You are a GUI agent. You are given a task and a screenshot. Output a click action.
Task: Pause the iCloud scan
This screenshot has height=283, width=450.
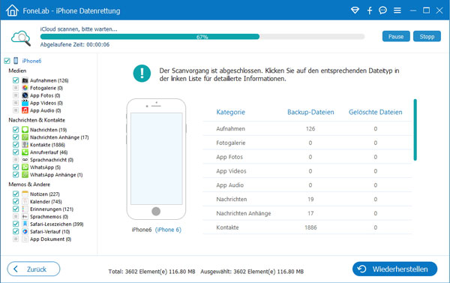[396, 37]
